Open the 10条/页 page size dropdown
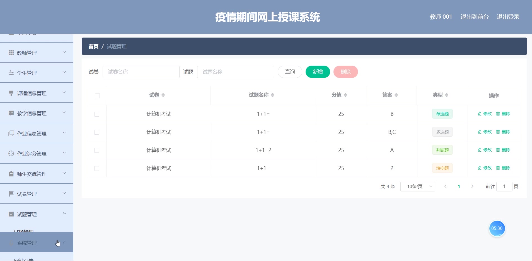Image resolution: width=532 pixels, height=261 pixels. coord(418,186)
